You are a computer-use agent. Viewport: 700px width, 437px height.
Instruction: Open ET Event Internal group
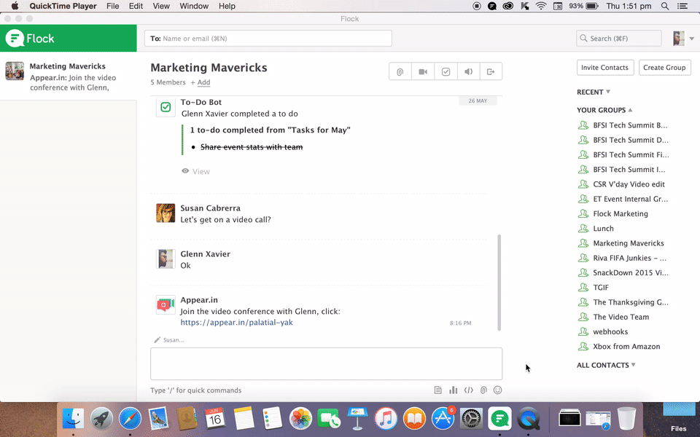[x=630, y=199]
